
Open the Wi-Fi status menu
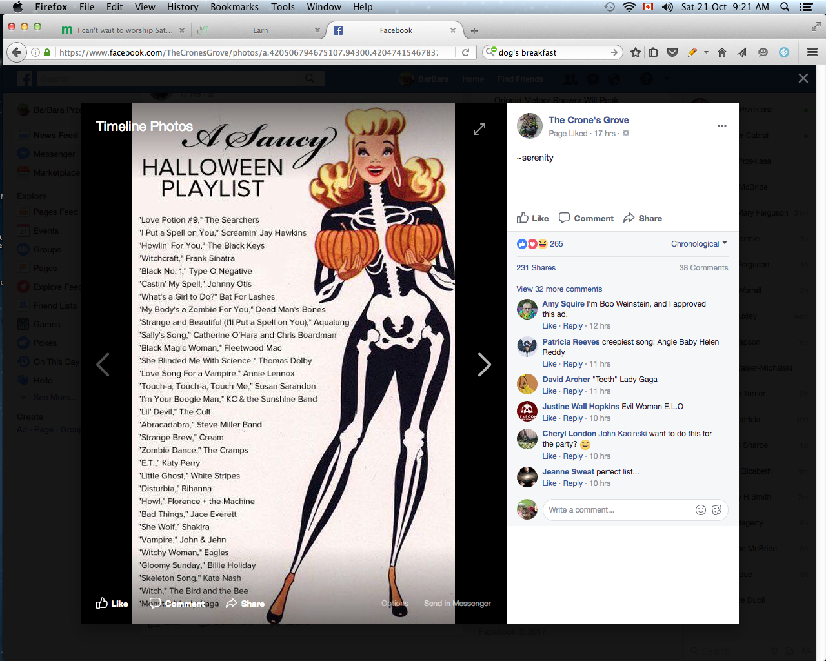(x=629, y=7)
